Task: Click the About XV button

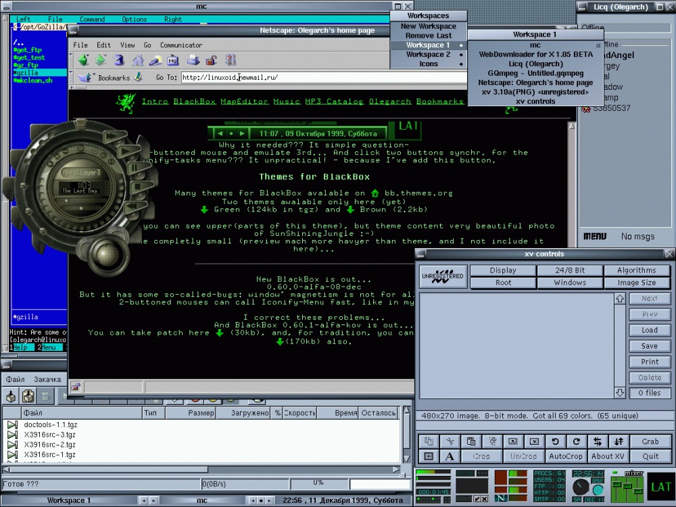Action: [x=608, y=456]
